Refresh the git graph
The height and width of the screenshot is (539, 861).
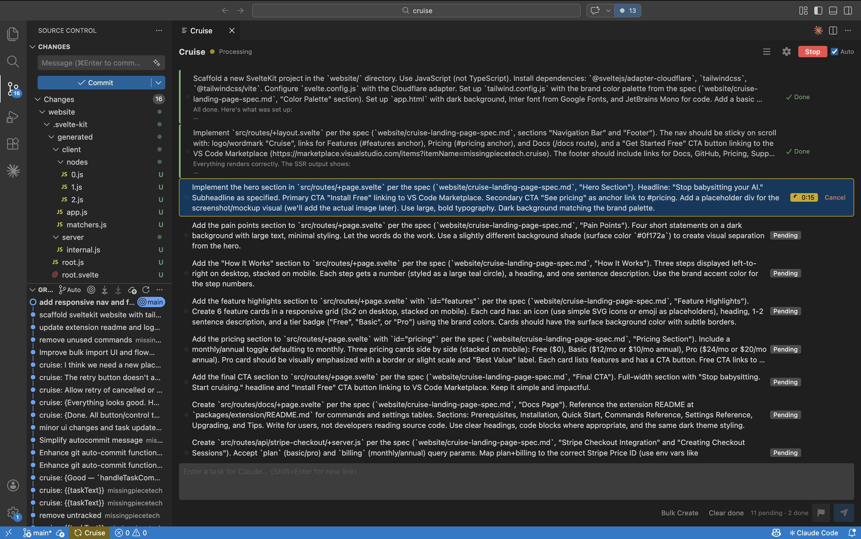click(x=146, y=290)
